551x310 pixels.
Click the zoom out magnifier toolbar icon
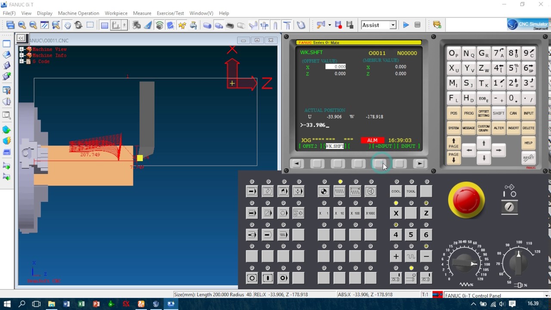coord(33,25)
